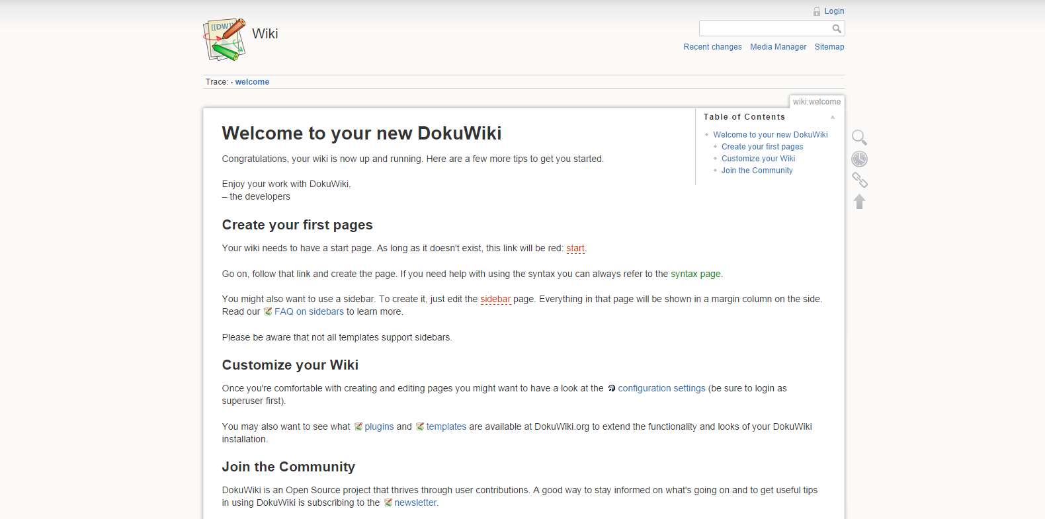1045x519 pixels.
Task: Click icon before FAQ on sidebars
Action: [268, 311]
